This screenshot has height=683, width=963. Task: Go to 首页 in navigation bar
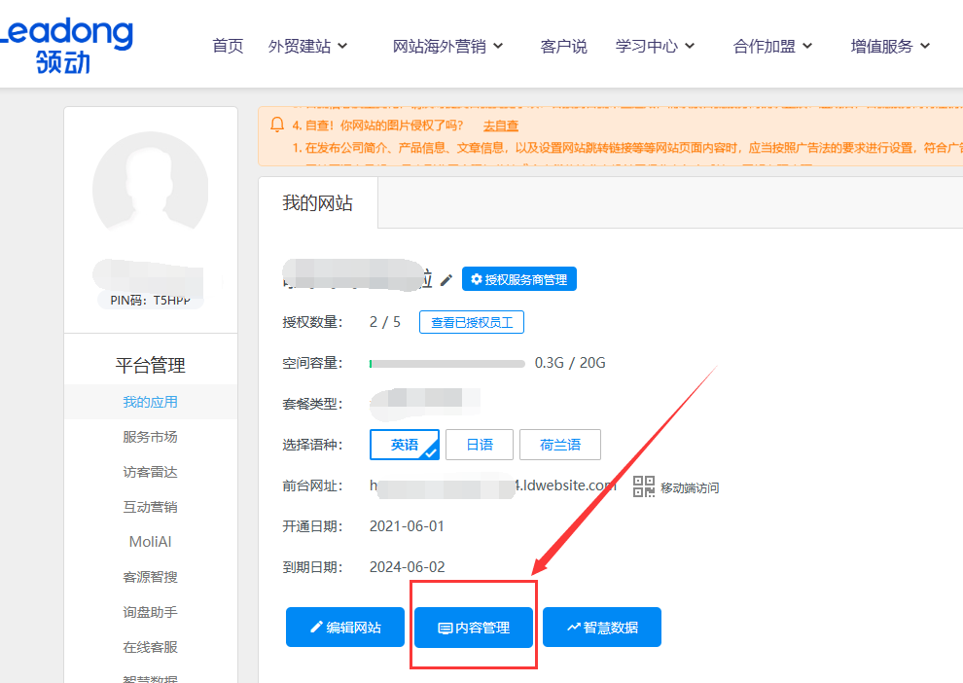(228, 46)
